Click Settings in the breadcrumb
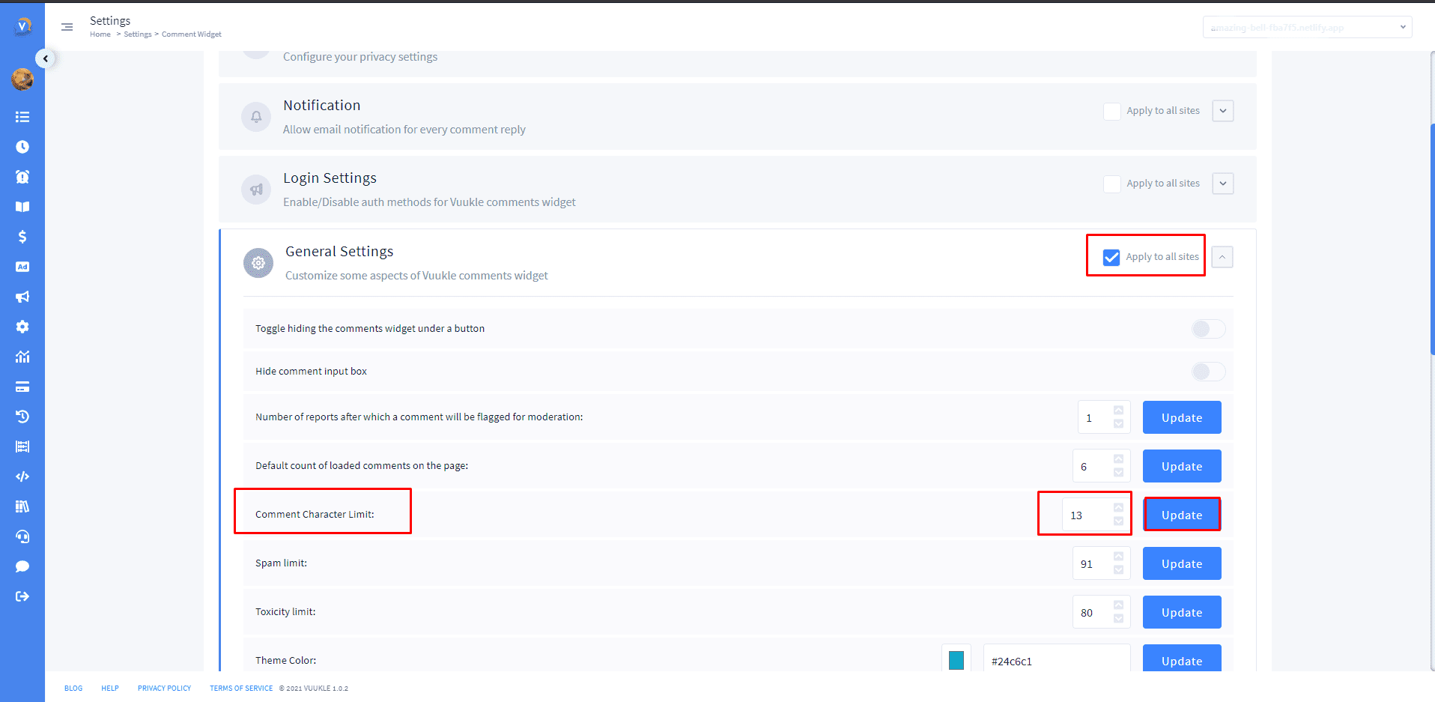1435x702 pixels. point(138,34)
